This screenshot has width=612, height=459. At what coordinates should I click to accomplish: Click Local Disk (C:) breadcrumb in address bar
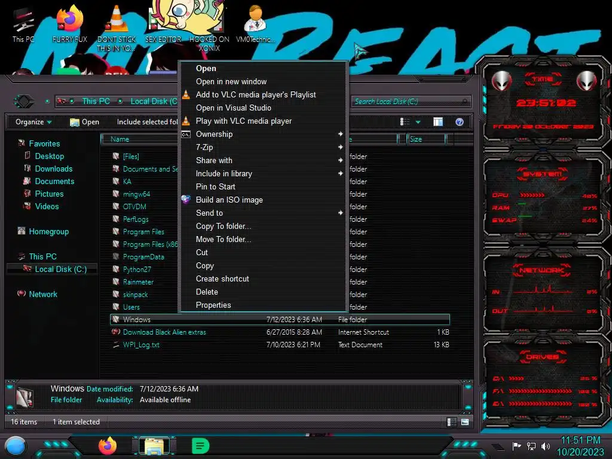click(154, 102)
